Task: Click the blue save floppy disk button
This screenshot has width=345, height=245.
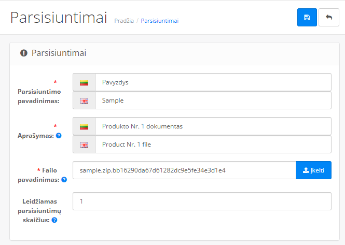Action: tap(307, 17)
